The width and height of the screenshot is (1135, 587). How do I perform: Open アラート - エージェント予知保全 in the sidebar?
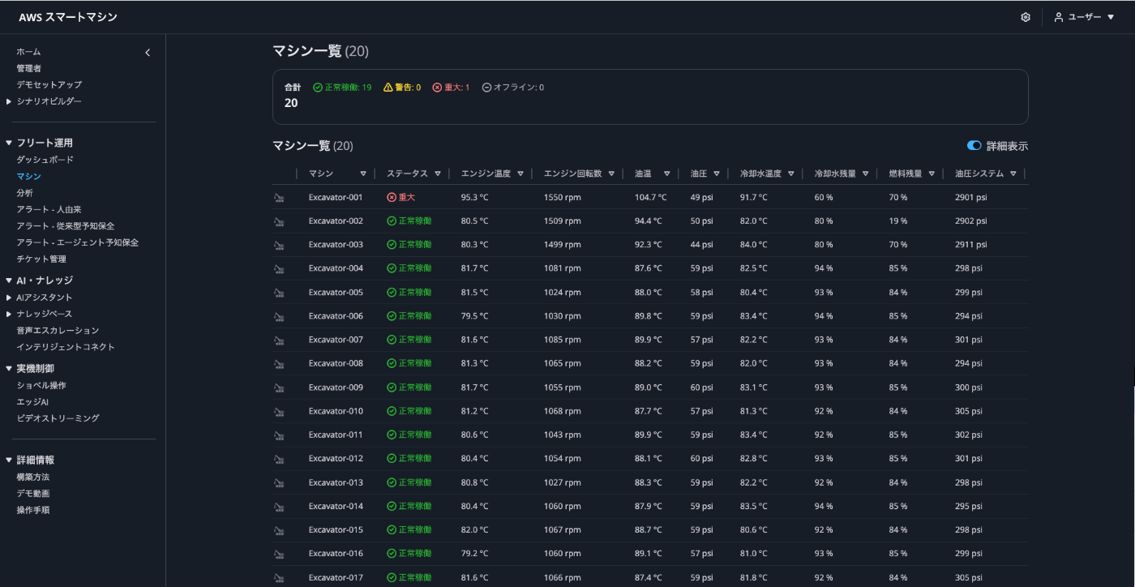pyautogui.click(x=78, y=242)
